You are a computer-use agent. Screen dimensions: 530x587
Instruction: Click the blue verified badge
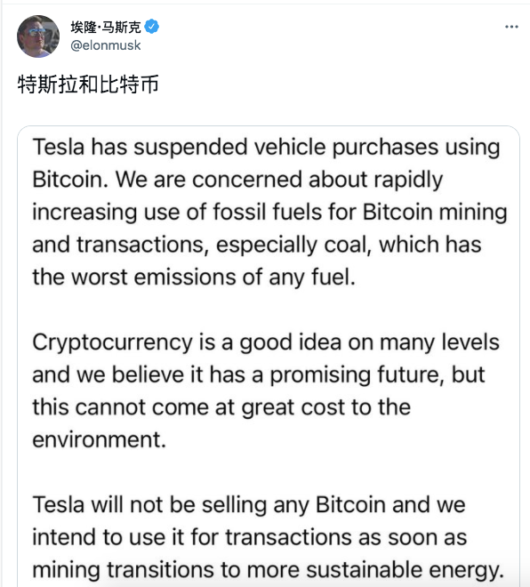pos(151,27)
